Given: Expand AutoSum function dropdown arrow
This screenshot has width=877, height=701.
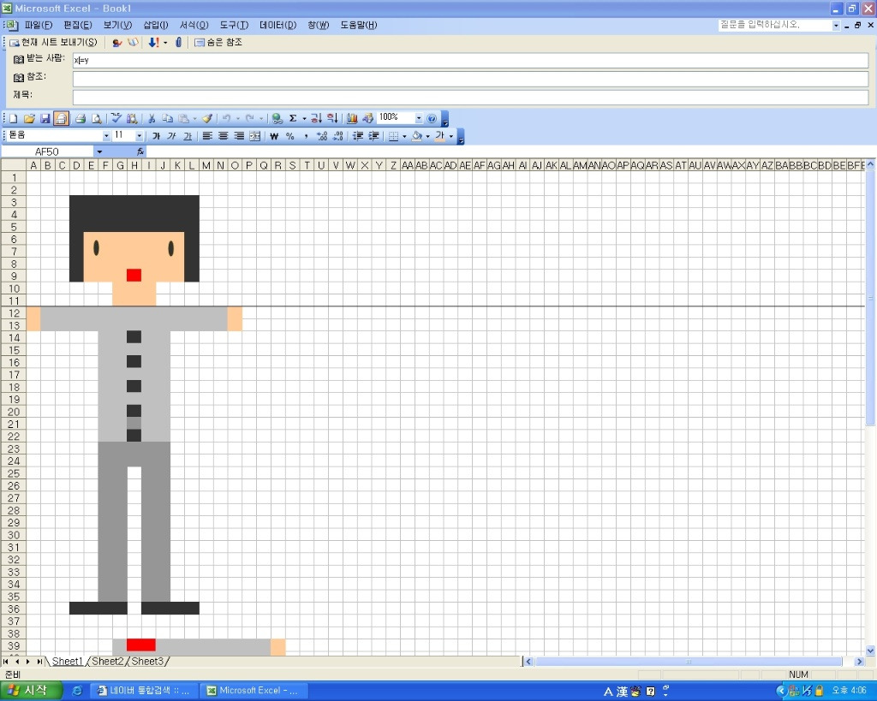Looking at the screenshot, I should point(304,118).
